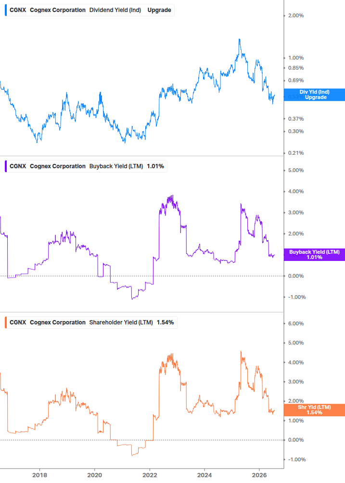Click the blue color bar of the Dividend Yield legend
This screenshot has width=345, height=483.
(6, 10)
